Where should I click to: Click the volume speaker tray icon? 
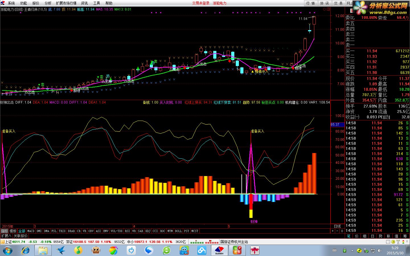pyautogui.click(x=379, y=251)
